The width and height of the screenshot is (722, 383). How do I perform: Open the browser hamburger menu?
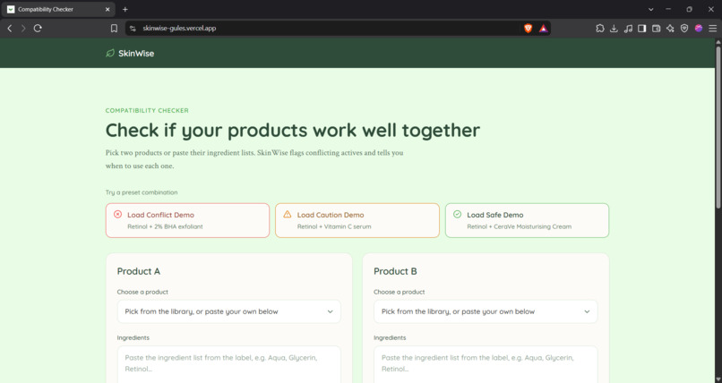[713, 29]
